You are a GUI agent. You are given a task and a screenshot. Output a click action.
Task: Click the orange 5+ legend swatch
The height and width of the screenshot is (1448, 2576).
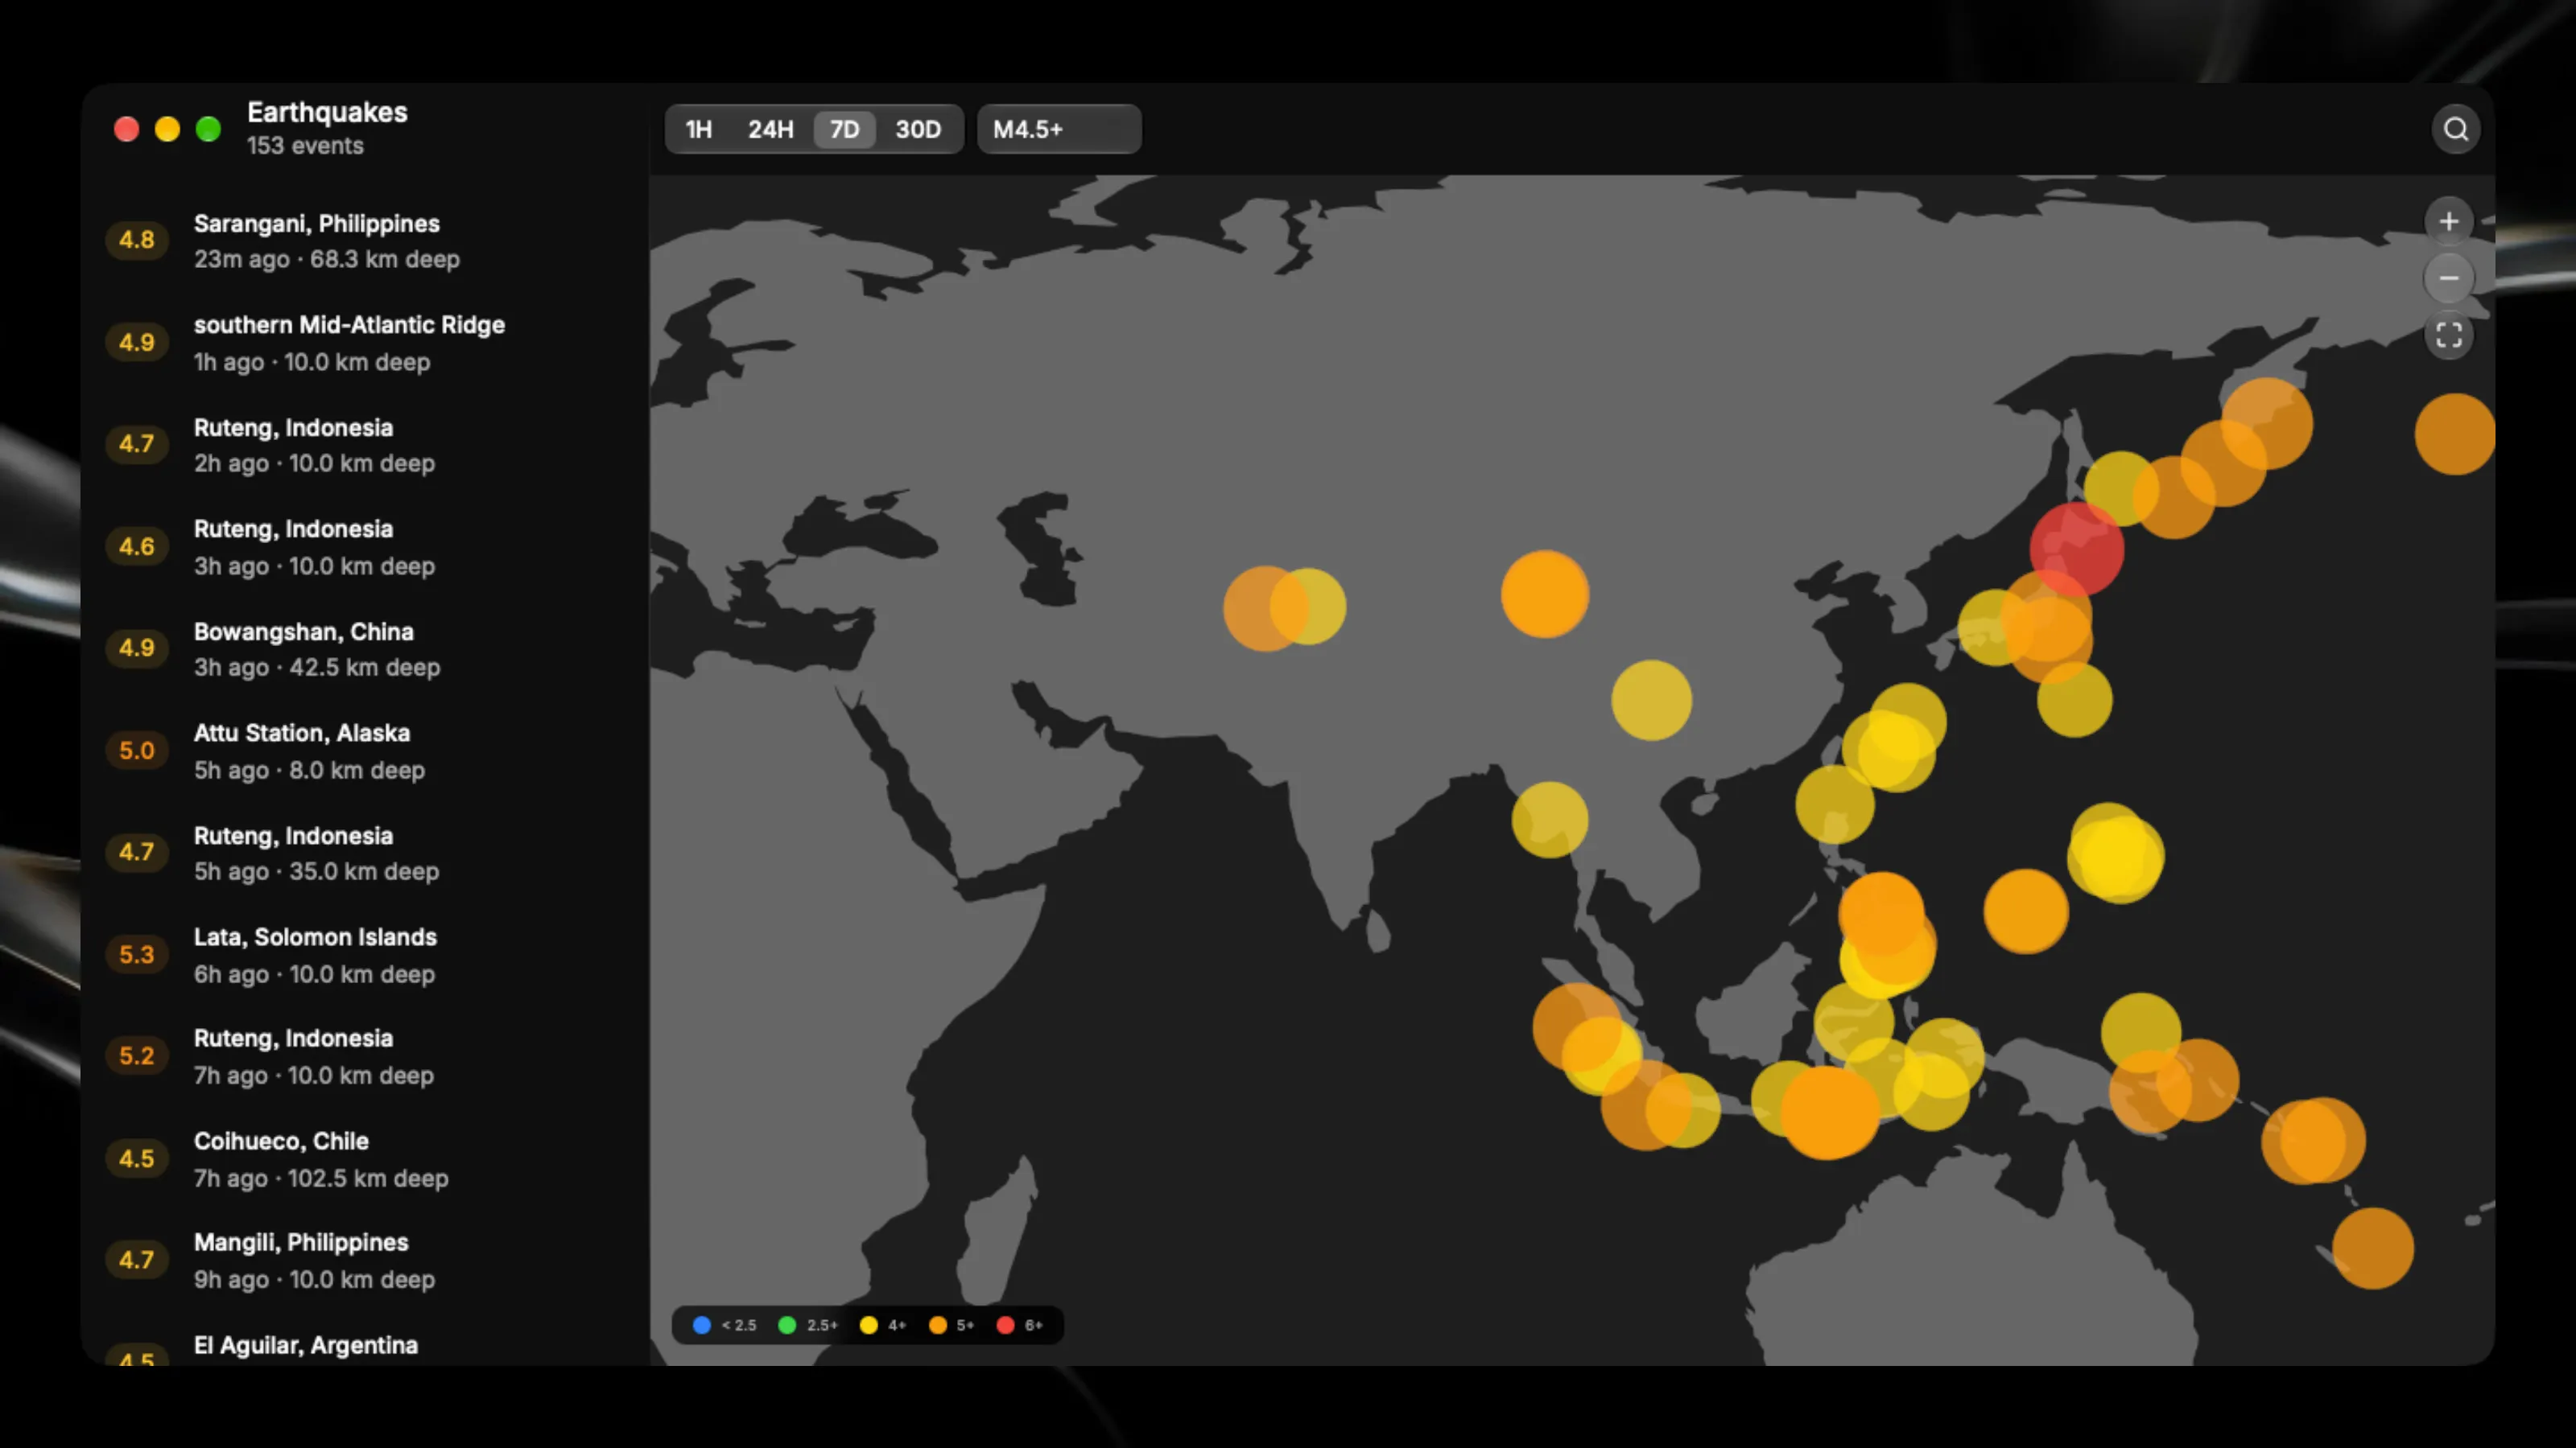pos(938,1325)
